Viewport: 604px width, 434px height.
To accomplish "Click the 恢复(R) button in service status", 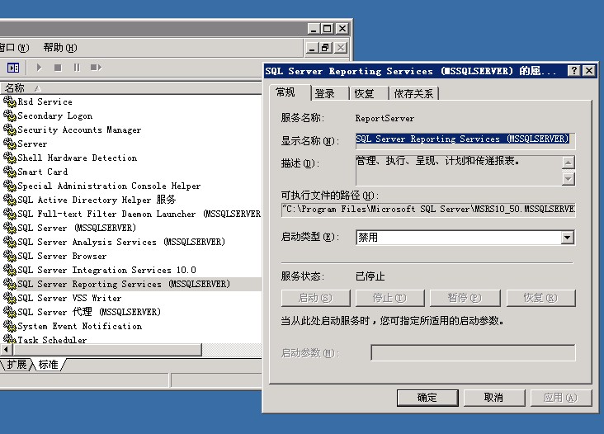I will pos(540,298).
